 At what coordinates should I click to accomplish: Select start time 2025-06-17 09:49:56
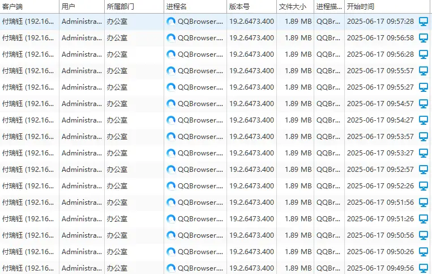(x=380, y=268)
